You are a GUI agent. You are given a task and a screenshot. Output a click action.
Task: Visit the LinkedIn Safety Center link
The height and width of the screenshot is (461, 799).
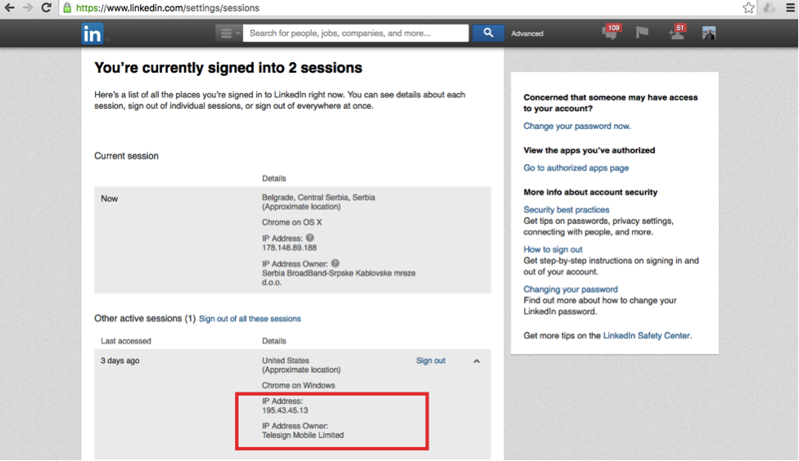point(647,335)
